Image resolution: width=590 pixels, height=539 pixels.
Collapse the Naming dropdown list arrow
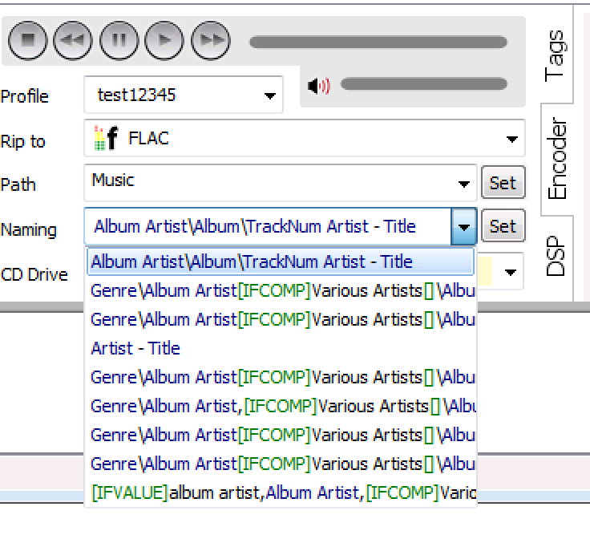point(463,227)
